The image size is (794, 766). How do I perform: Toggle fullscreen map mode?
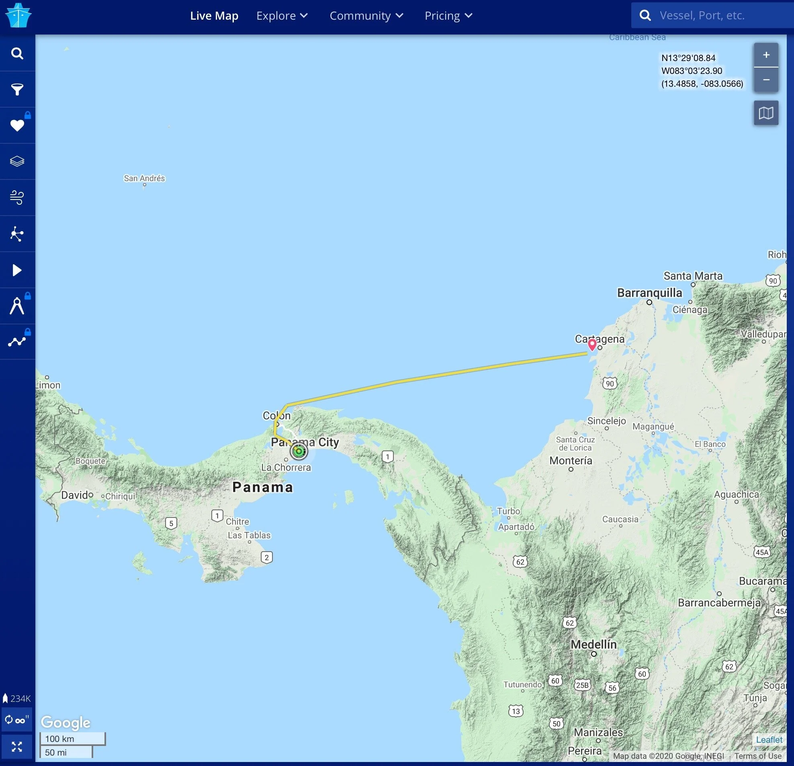[16, 747]
